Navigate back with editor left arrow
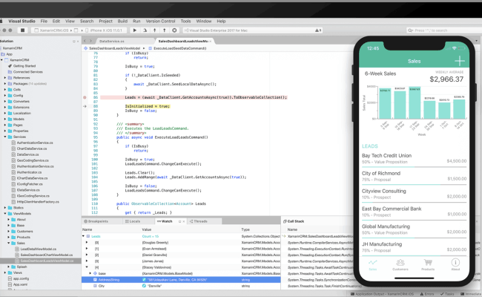This screenshot has width=482, height=297. (x=85, y=41)
